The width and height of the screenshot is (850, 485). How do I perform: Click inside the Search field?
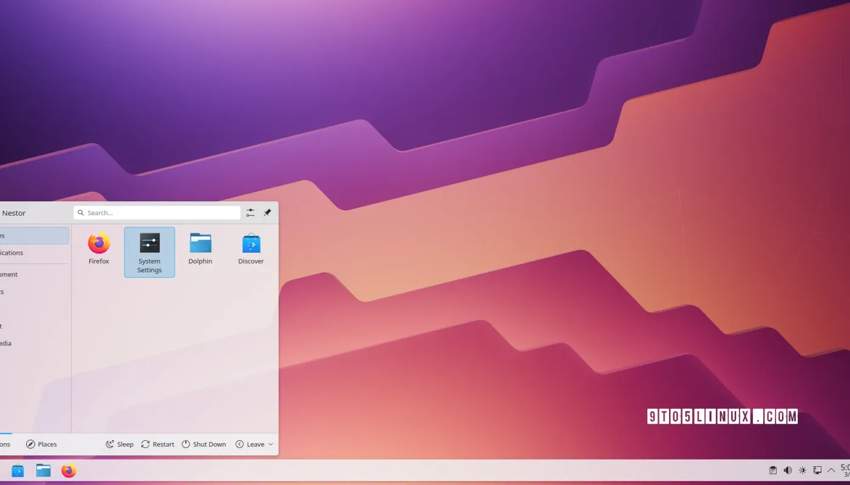click(157, 212)
